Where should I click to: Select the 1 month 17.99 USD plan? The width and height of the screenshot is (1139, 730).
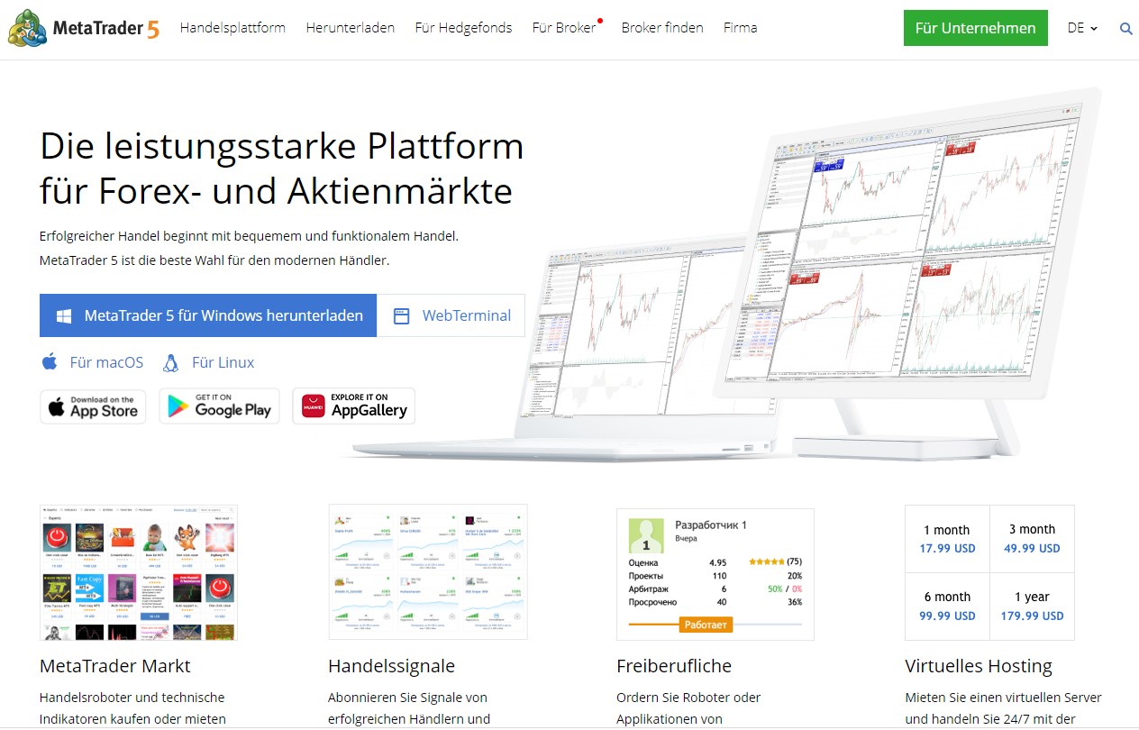coord(947,539)
